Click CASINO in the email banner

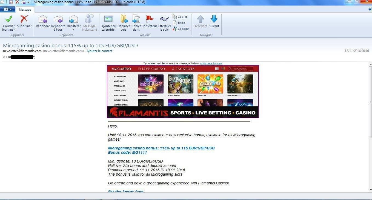121,69
